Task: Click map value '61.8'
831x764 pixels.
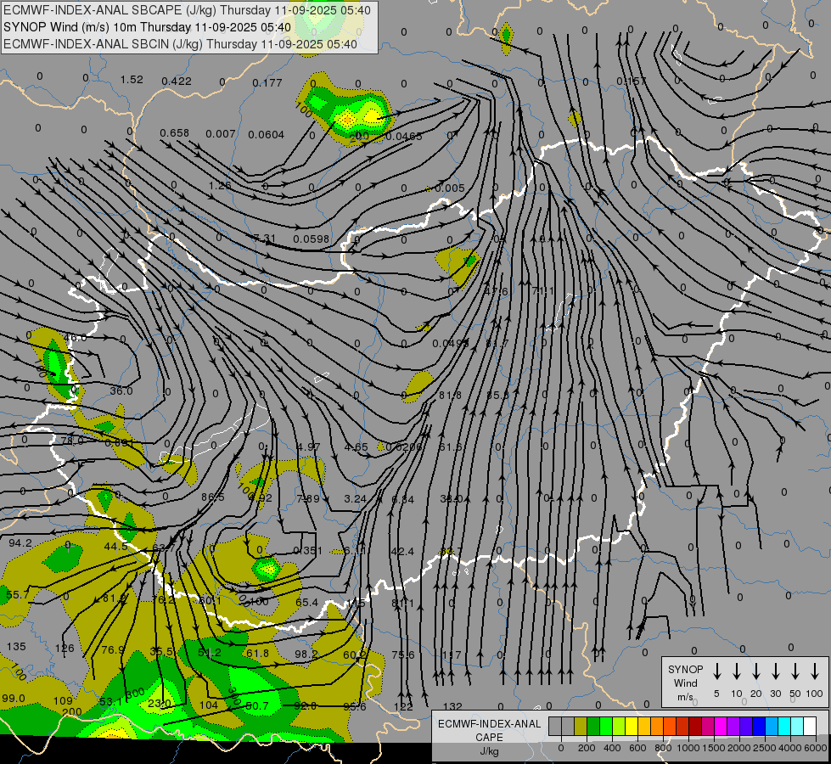Action: coord(257,653)
